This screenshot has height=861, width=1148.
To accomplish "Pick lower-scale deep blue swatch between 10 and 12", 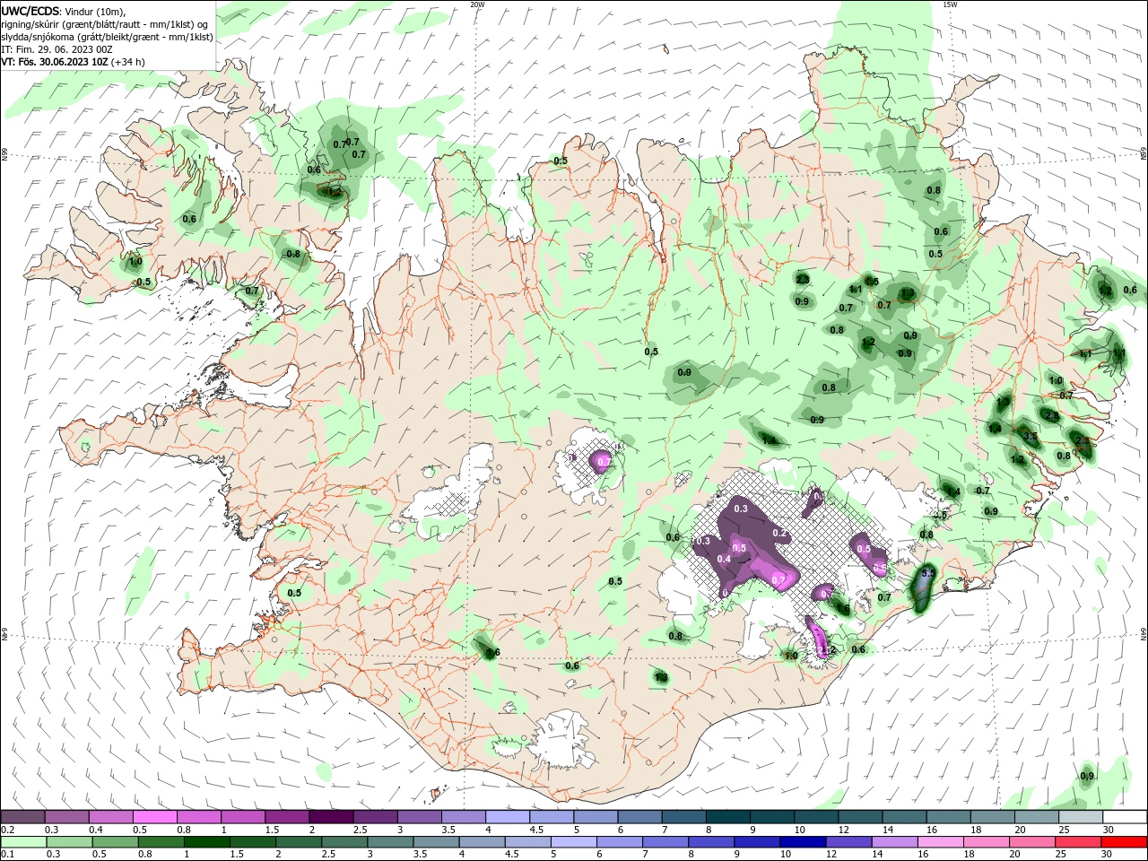I will (804, 842).
